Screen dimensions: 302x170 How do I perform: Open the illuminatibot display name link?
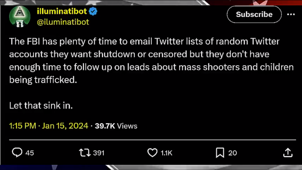[62, 12]
